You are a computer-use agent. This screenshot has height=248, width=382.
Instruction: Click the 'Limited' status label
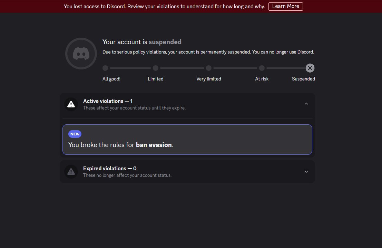(x=155, y=79)
